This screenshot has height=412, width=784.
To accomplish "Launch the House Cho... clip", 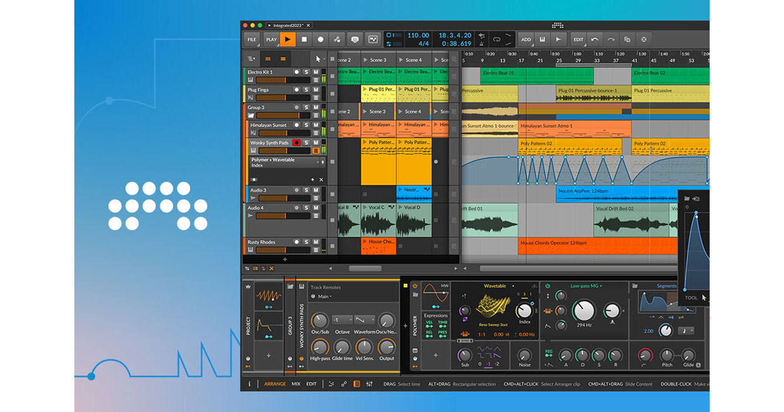I will [x=365, y=242].
